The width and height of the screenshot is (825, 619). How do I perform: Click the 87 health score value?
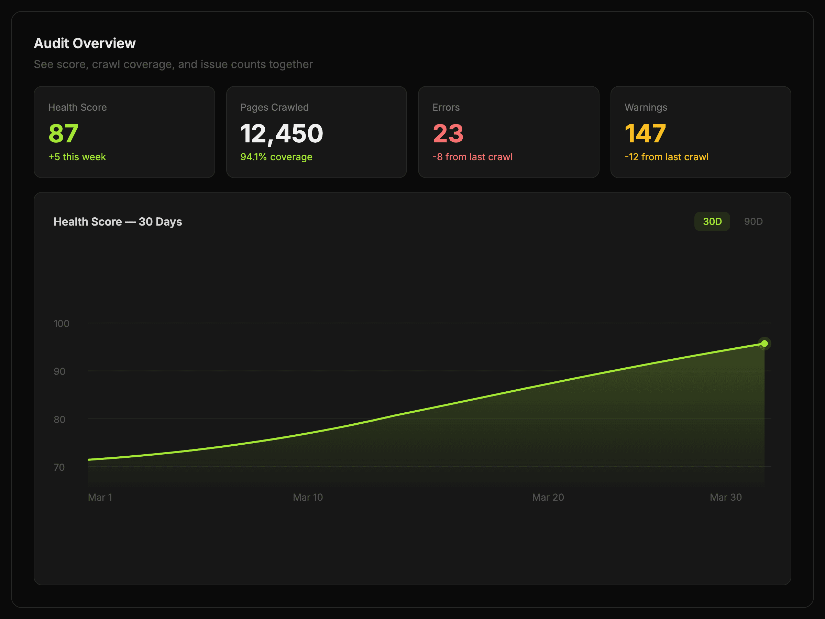pyautogui.click(x=63, y=133)
